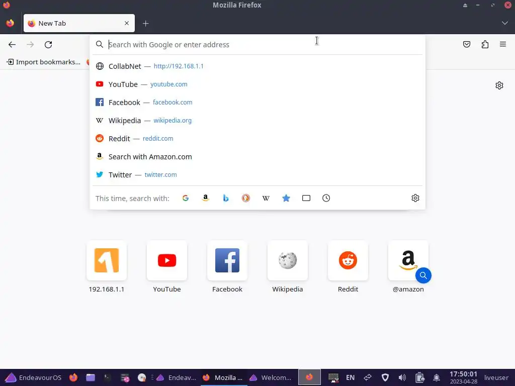Open the EndeavourOS application launcher
The width and height of the screenshot is (515, 386).
pyautogui.click(x=33, y=377)
